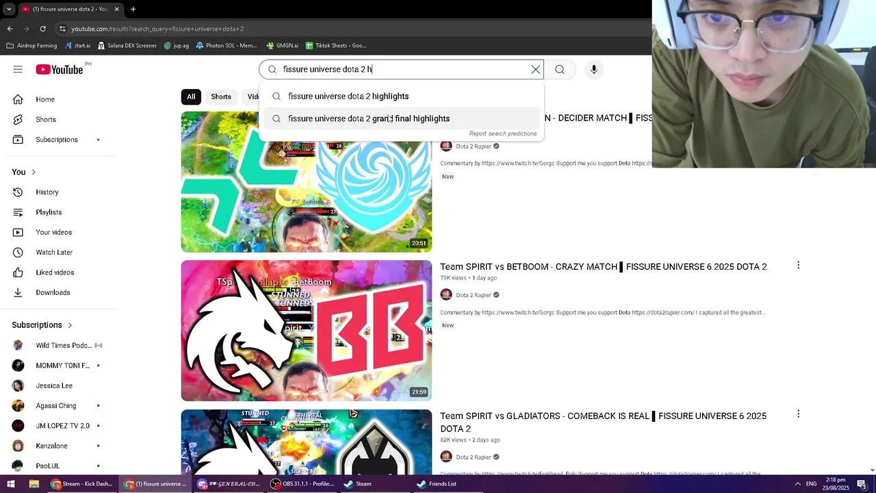Switch to 'Stream - Kick Dash...' taskbar window
Screen dimensions: 876x493
[x=81, y=483]
